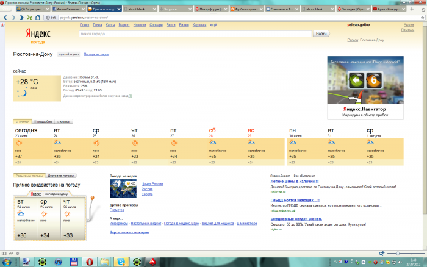Open the Летние шины в наличии ad

(295, 182)
